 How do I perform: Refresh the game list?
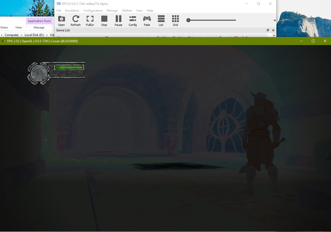pyautogui.click(x=76, y=20)
